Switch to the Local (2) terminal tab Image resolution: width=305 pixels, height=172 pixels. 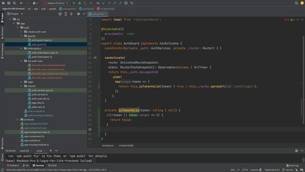pos(24,151)
